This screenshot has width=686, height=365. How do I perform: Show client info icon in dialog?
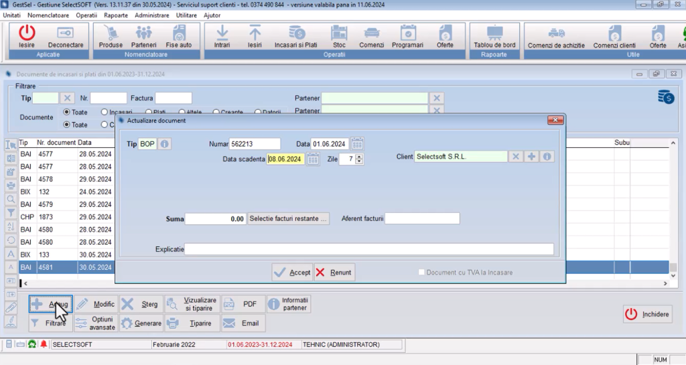[x=547, y=157]
